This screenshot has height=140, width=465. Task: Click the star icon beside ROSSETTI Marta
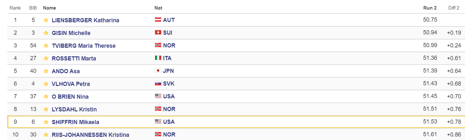coord(46,59)
